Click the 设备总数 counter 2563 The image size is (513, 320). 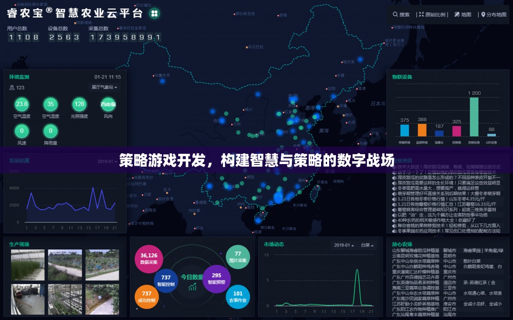click(x=64, y=37)
